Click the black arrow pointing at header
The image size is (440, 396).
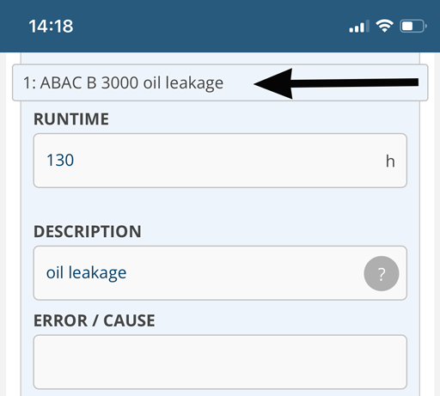pyautogui.click(x=336, y=83)
